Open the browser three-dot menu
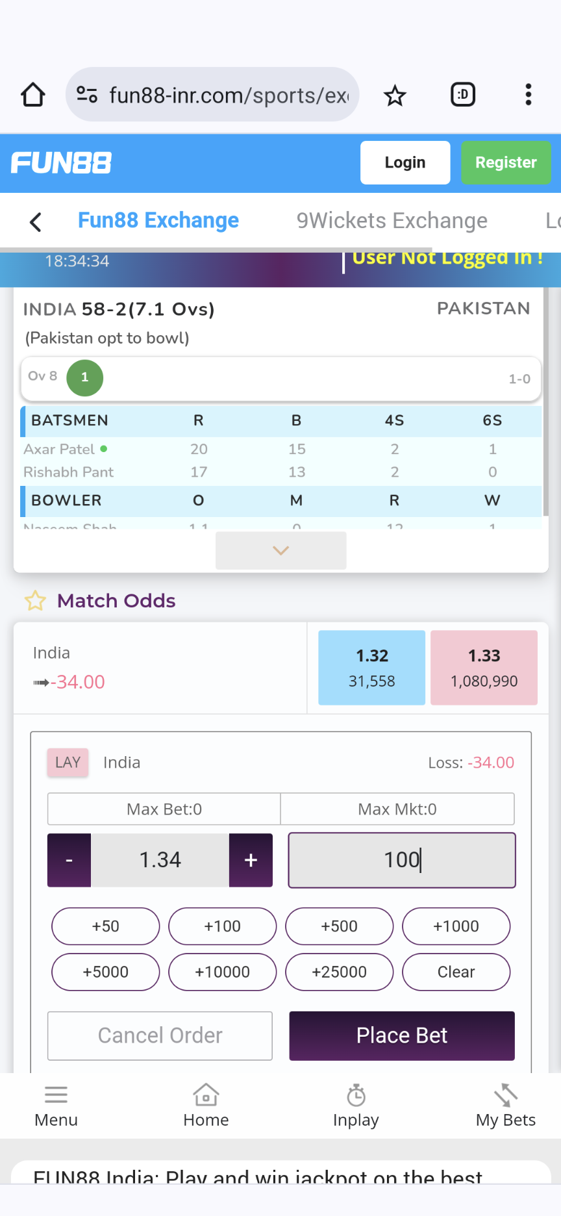Viewport: 561px width, 1216px height. tap(528, 94)
